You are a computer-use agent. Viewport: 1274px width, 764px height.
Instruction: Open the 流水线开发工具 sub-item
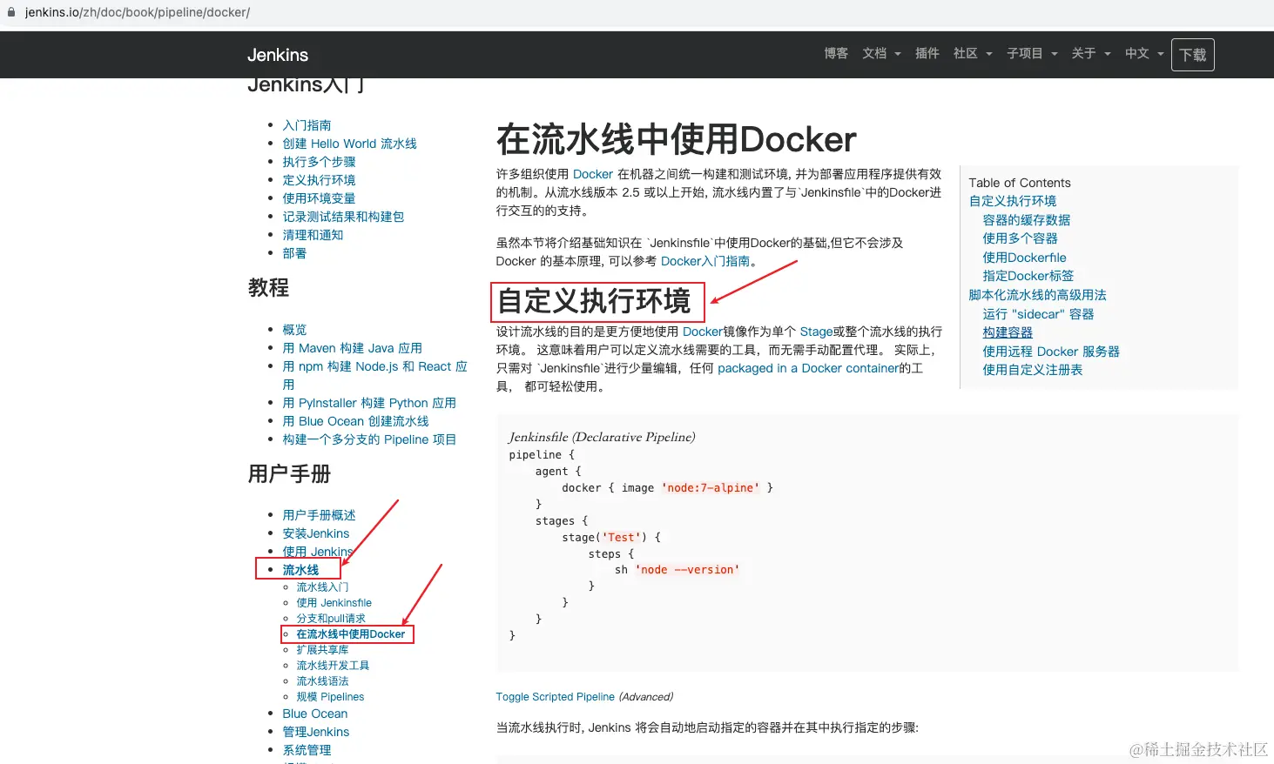tap(333, 666)
